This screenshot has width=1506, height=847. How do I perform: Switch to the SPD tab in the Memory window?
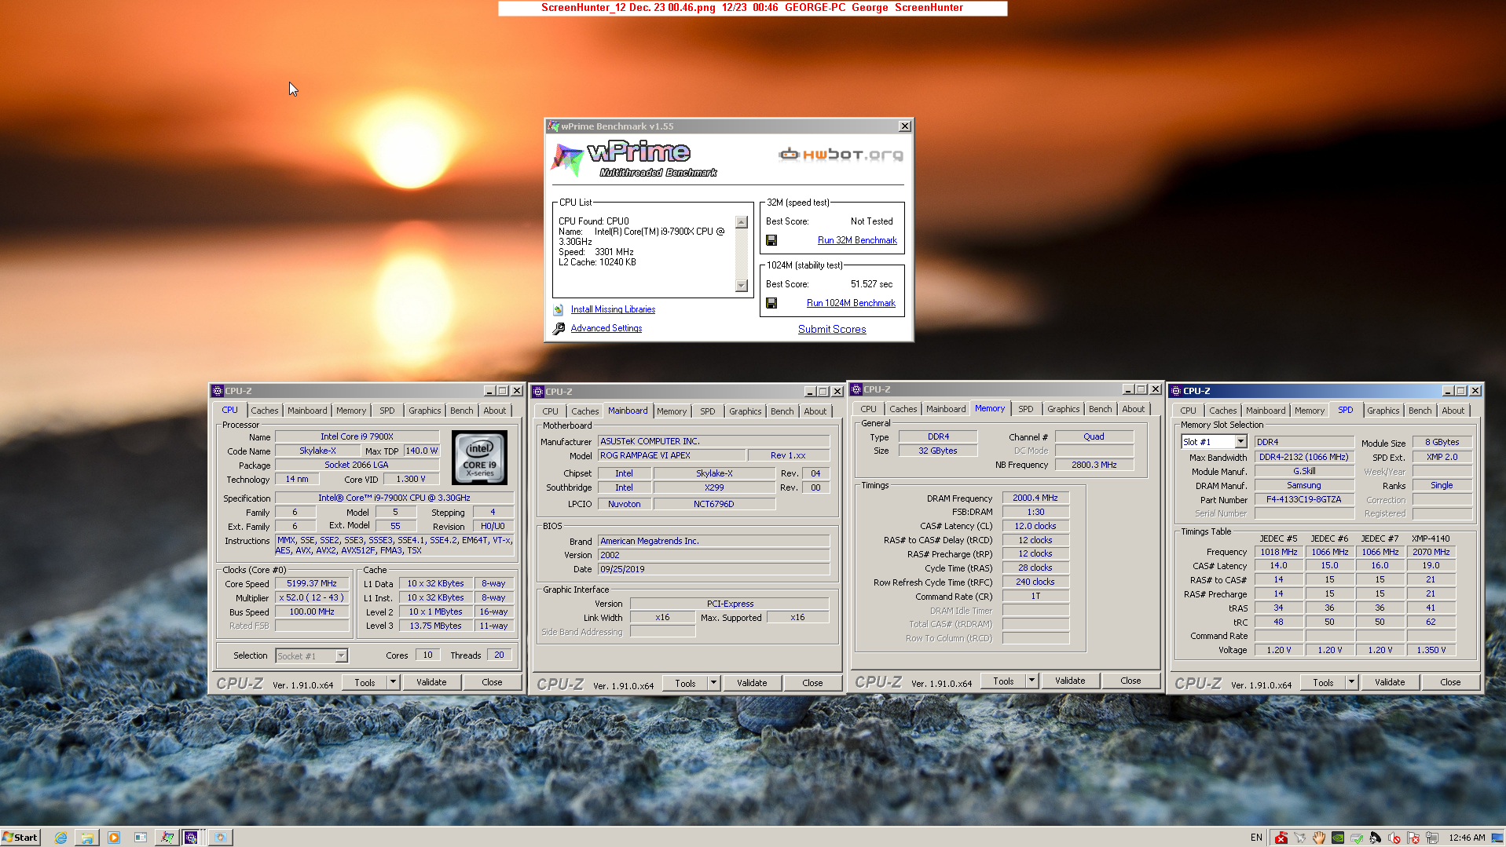click(1025, 409)
